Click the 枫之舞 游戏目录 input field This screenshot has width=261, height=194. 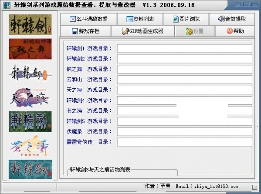184,69
